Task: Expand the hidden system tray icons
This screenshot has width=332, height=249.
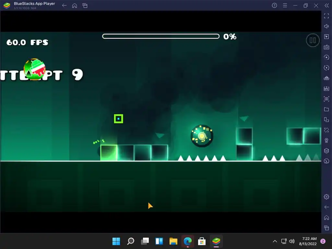Action: [275, 241]
